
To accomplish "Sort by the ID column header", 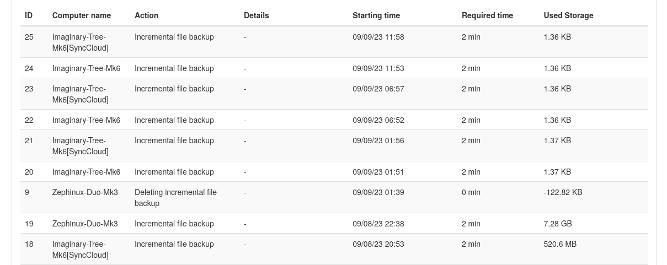I will 29,15.
